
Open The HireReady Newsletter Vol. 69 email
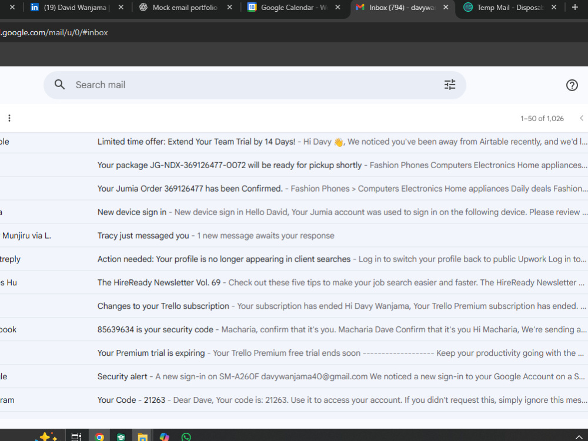pos(294,282)
